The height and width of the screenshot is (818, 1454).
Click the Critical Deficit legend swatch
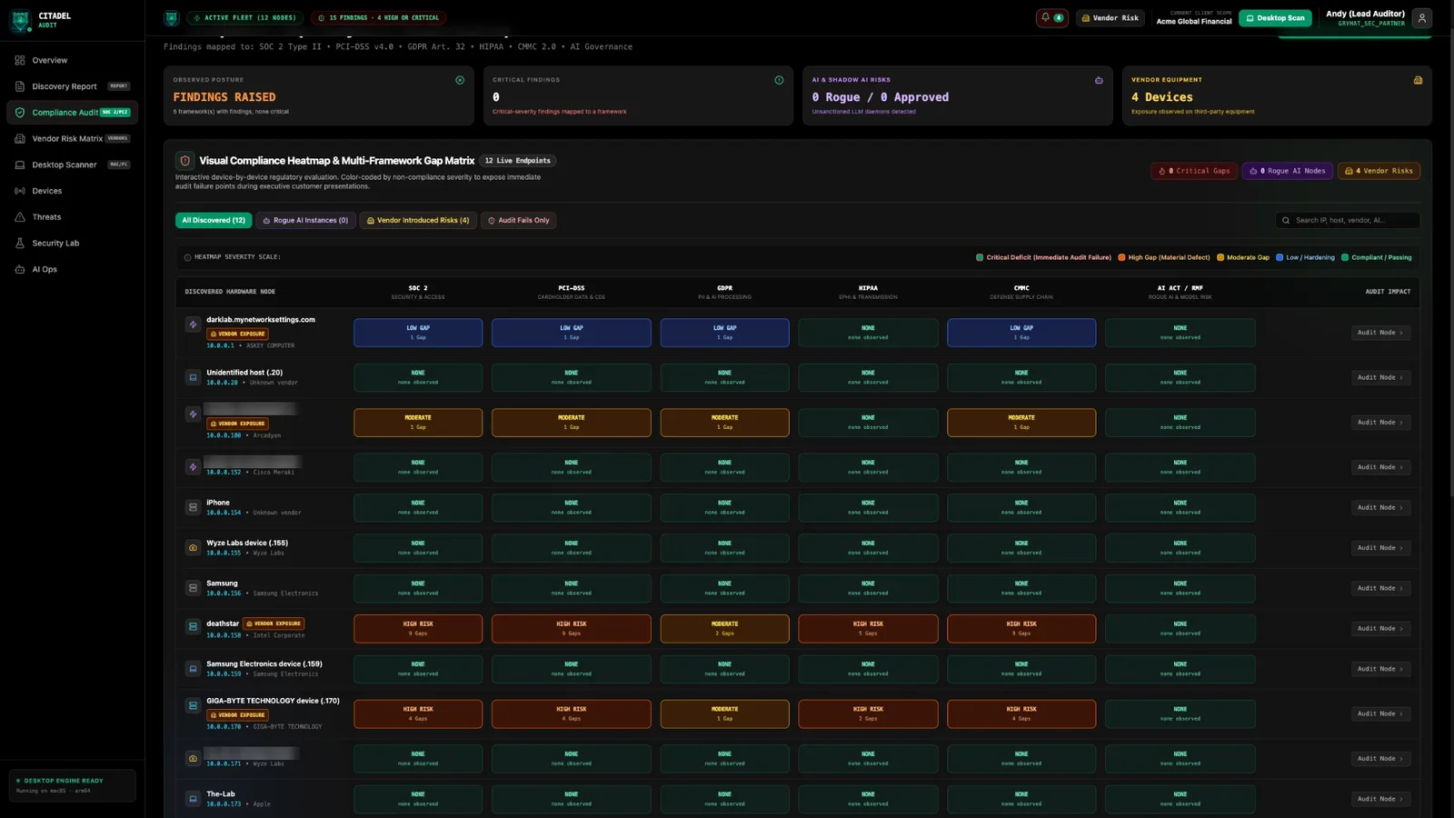(x=980, y=257)
